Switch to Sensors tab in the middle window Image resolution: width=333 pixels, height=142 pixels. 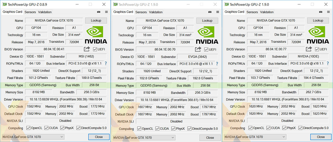coord(141,12)
